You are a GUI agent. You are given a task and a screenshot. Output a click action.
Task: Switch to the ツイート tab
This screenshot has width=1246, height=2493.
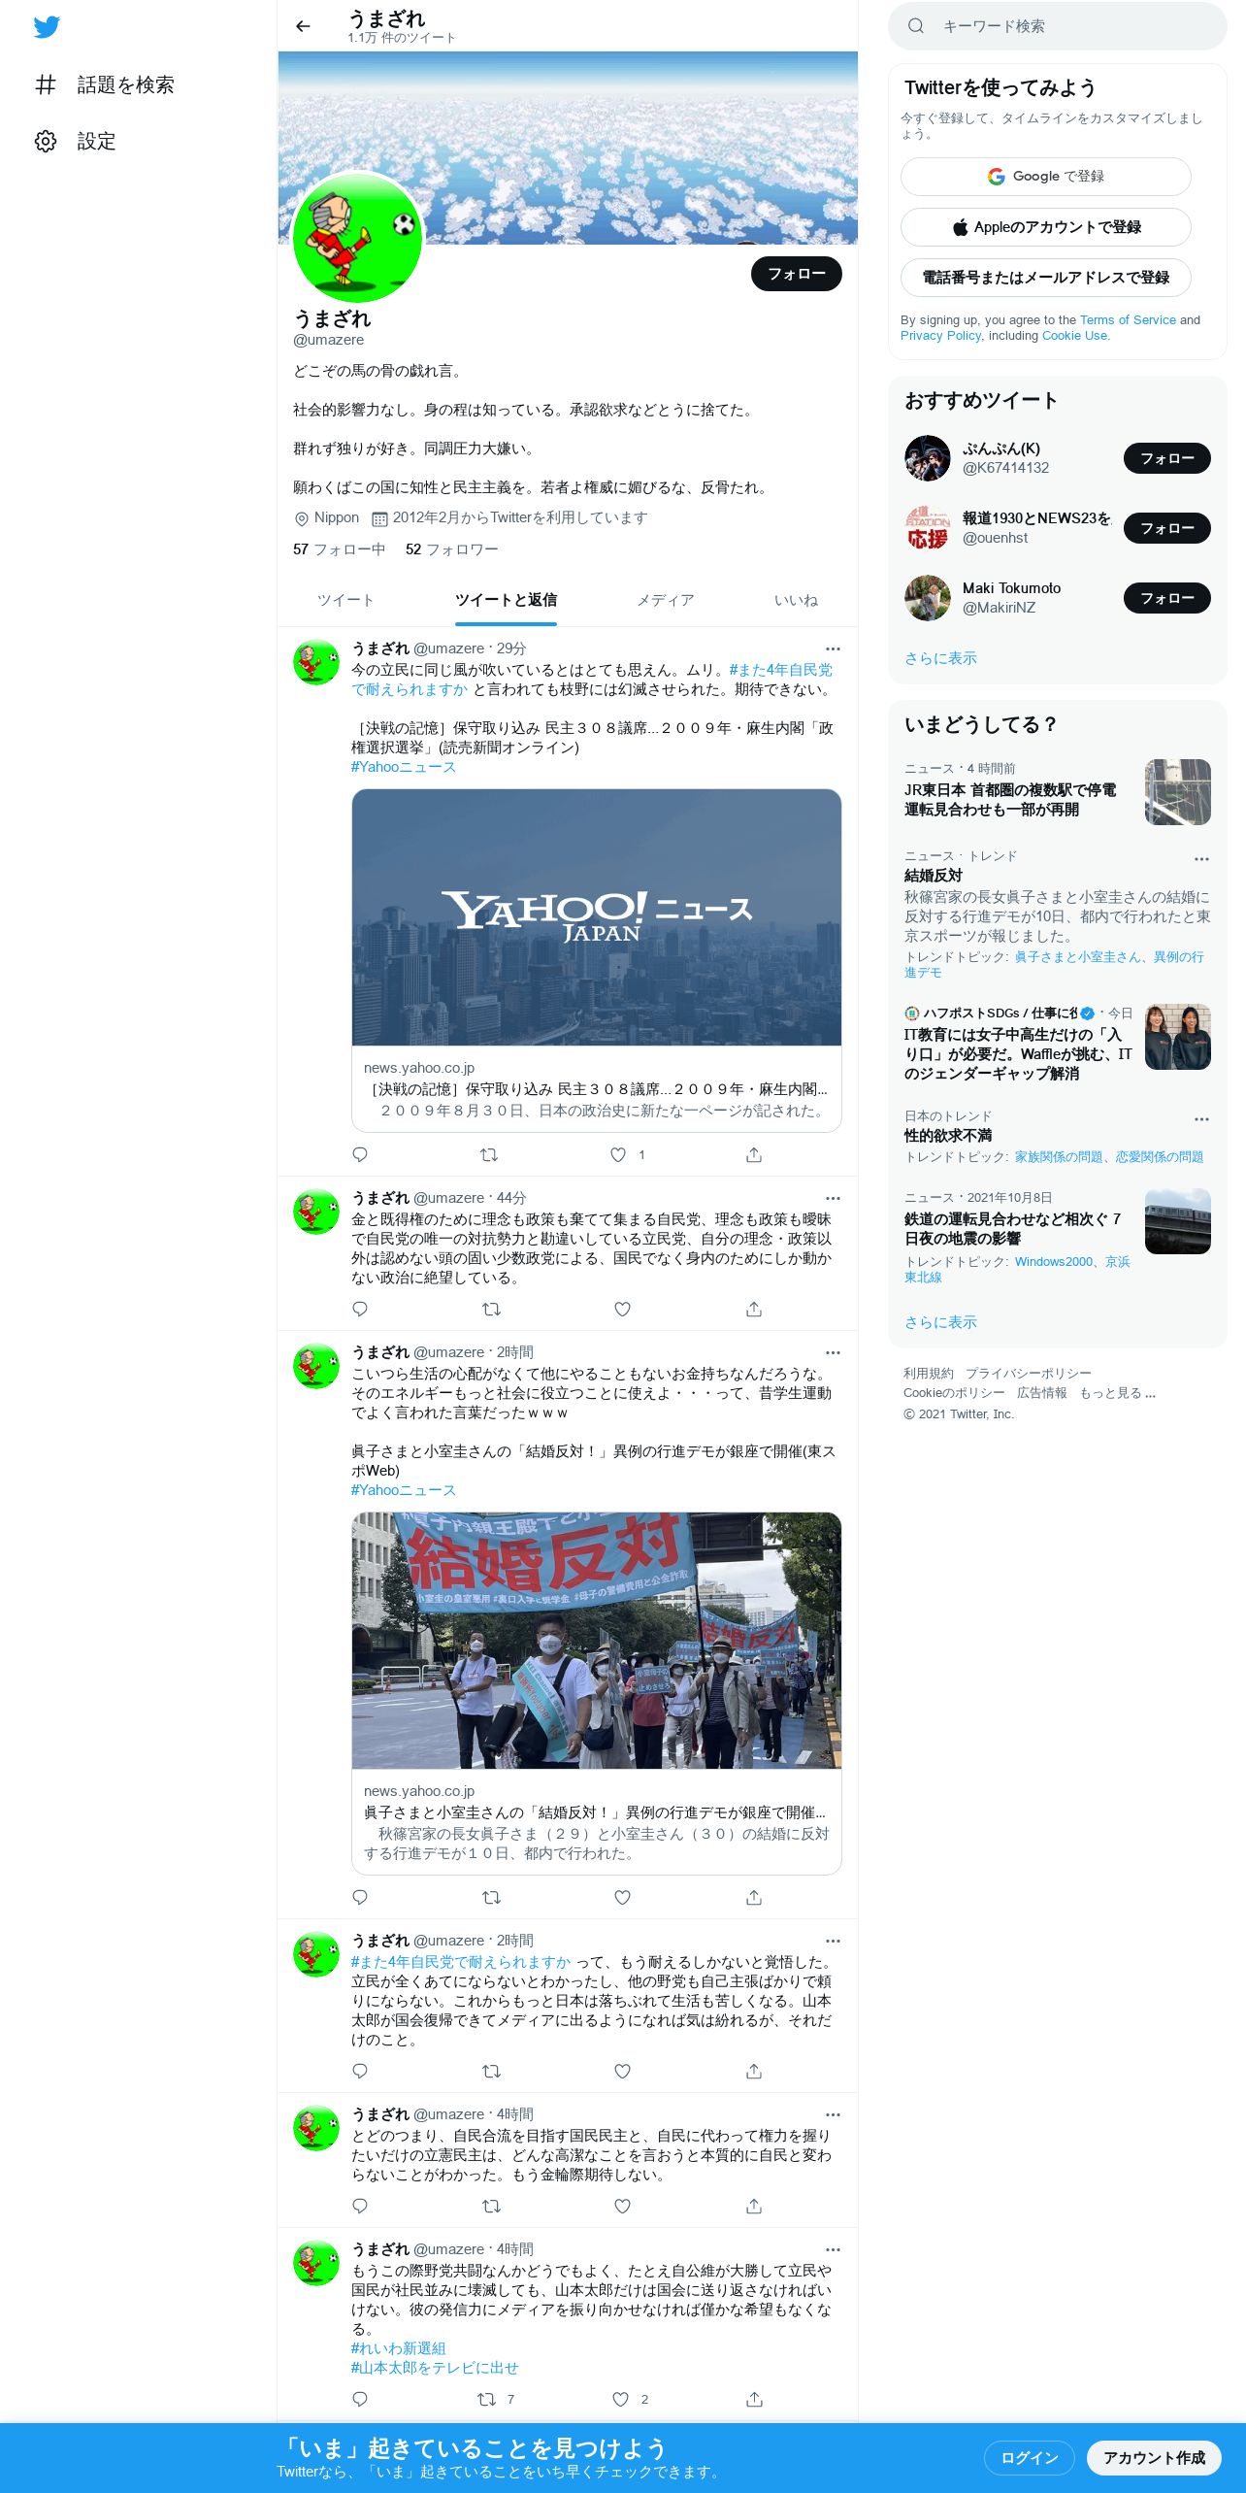coord(345,600)
